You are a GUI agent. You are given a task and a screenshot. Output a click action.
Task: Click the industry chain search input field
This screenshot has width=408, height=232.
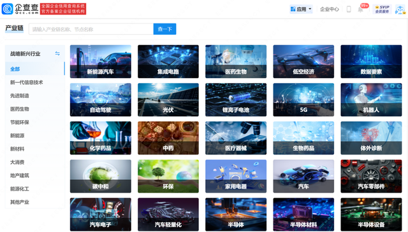[x=91, y=29]
